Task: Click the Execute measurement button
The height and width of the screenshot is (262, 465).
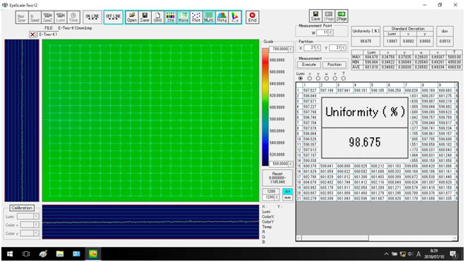Action: point(309,65)
